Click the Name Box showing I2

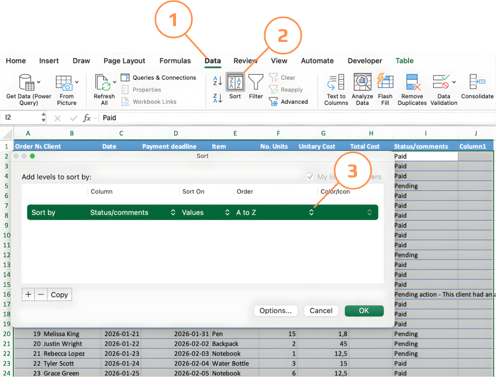pos(20,118)
